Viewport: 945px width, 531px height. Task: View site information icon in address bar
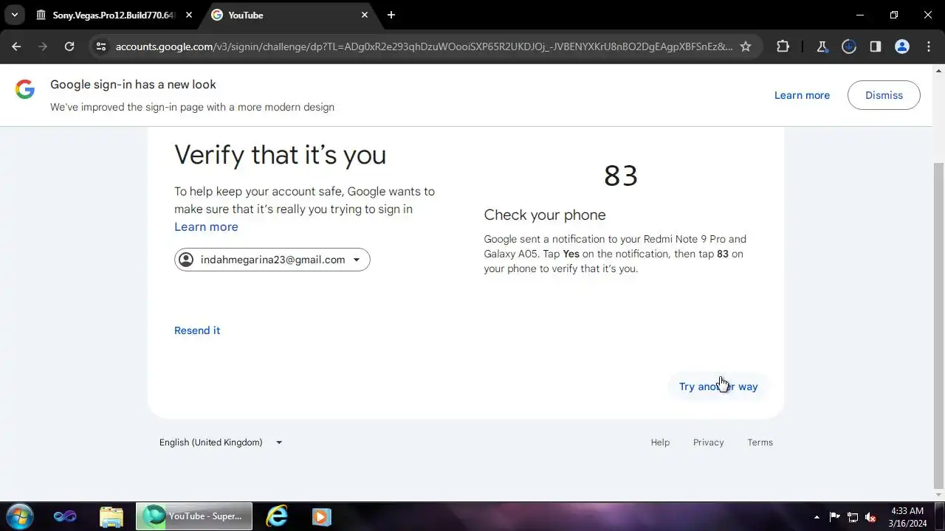click(101, 46)
